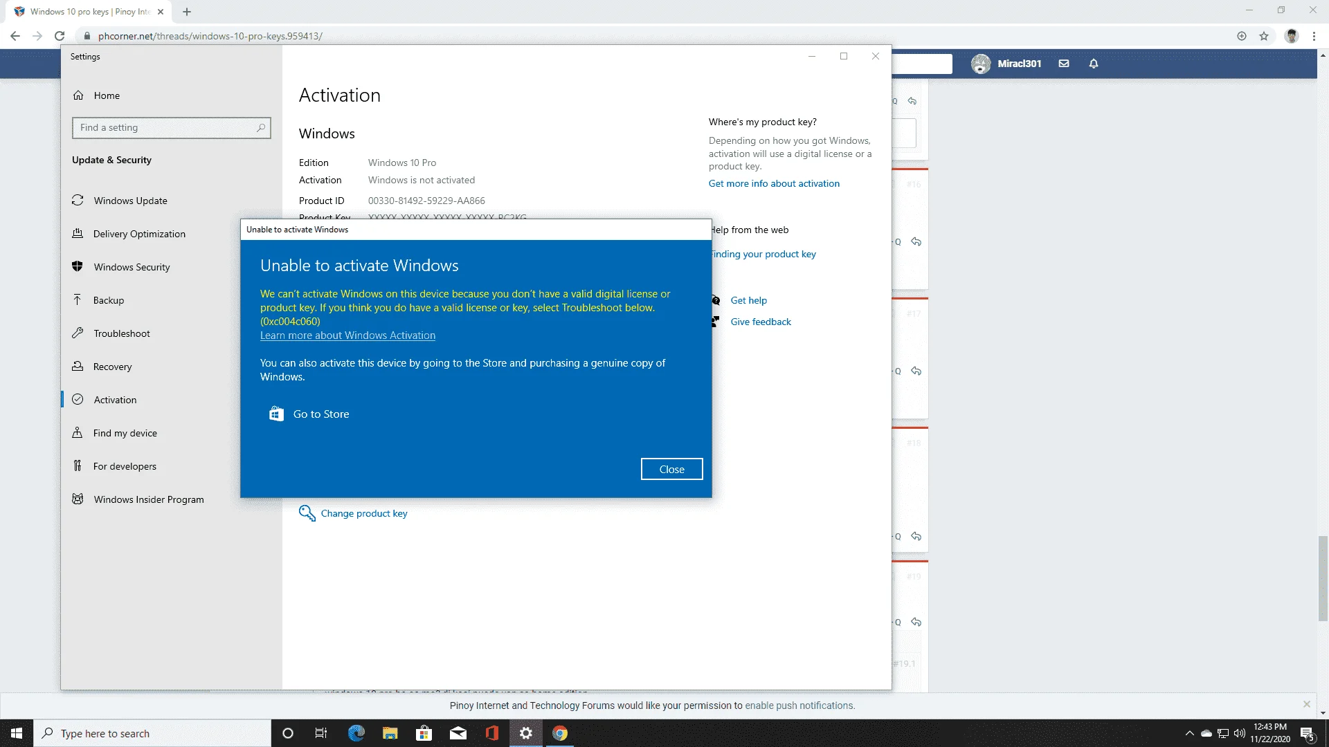This screenshot has width=1329, height=747.
Task: Focus the Find a setting search box
Action: click(x=171, y=127)
